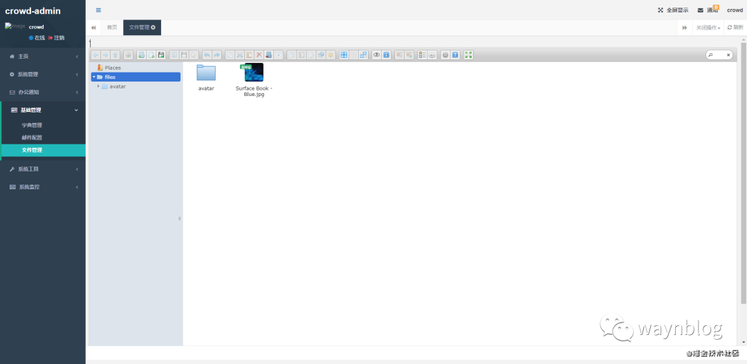747x364 pixels.
Task: Click the 刷新 refresh button
Action: (735, 28)
